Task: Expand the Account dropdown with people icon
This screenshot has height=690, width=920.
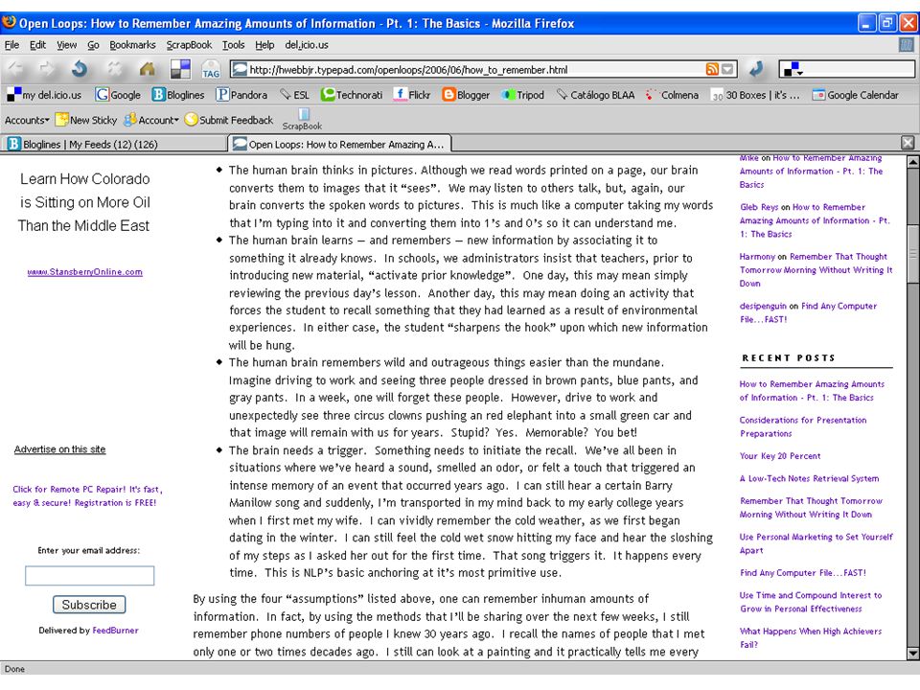Action: [151, 120]
